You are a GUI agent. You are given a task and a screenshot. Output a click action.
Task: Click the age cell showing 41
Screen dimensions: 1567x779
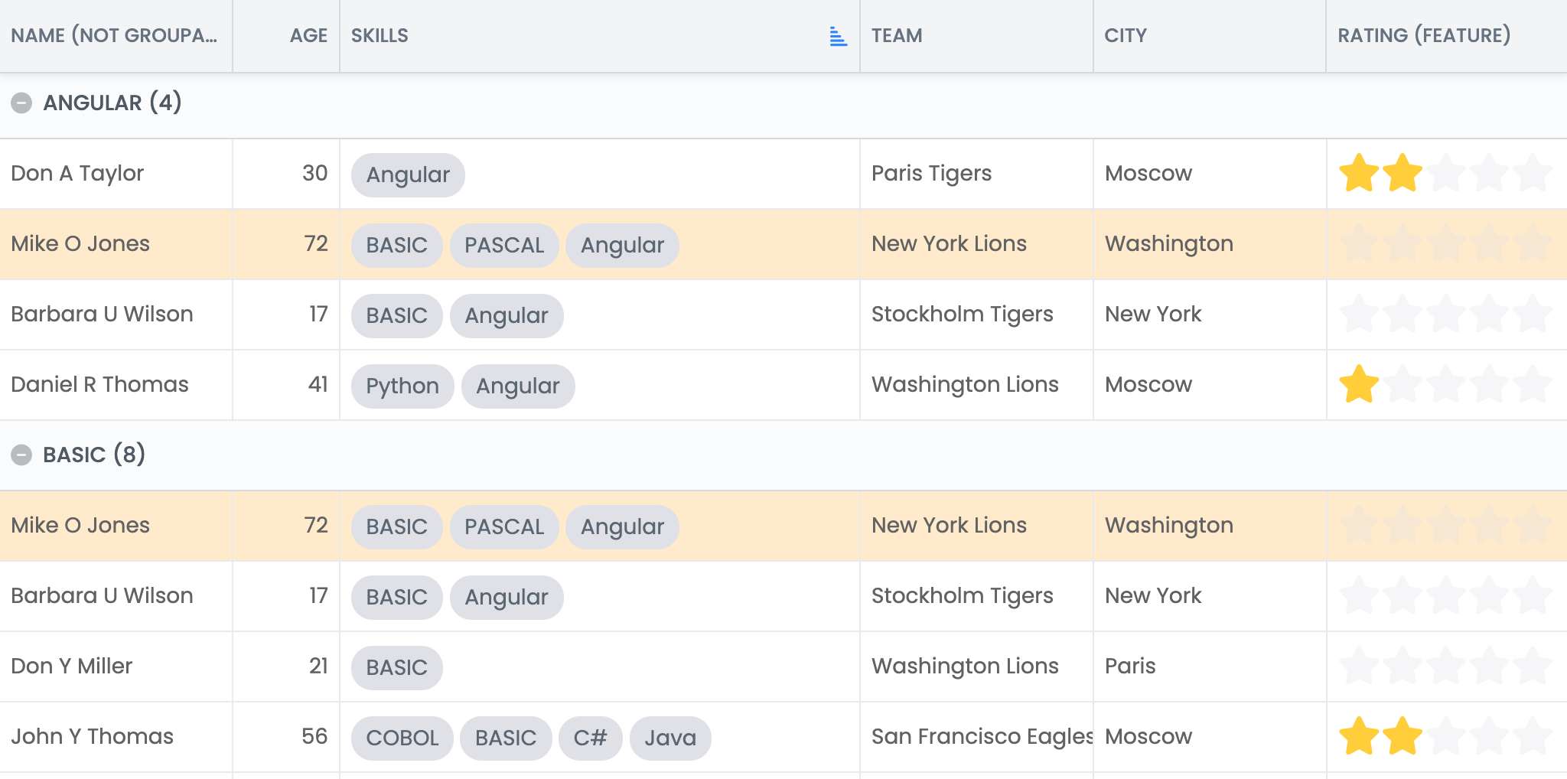coord(286,385)
